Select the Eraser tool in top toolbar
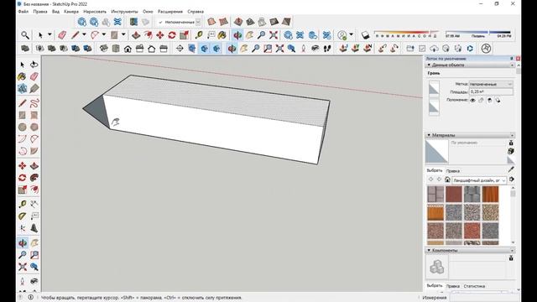The height and width of the screenshot is (302, 537). click(x=62, y=35)
